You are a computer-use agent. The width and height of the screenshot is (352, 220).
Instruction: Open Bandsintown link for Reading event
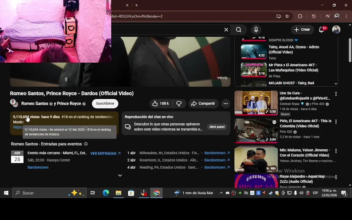click(217, 167)
